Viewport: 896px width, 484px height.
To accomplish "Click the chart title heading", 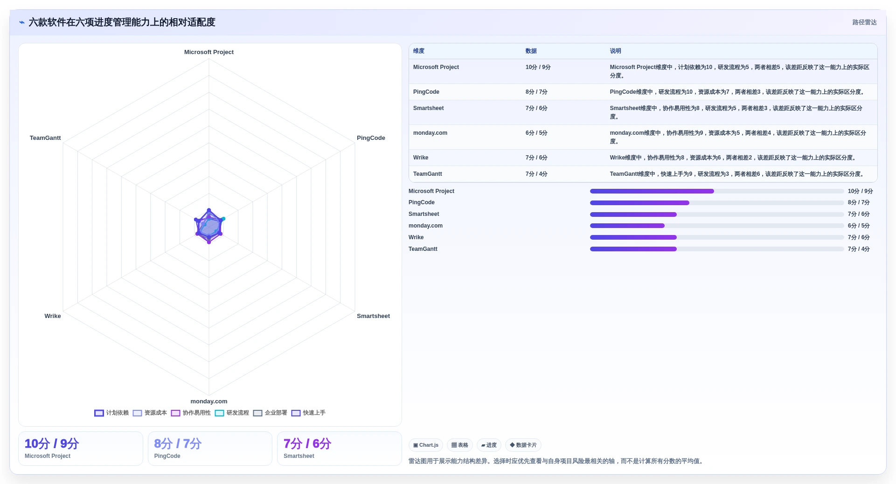I will click(122, 22).
